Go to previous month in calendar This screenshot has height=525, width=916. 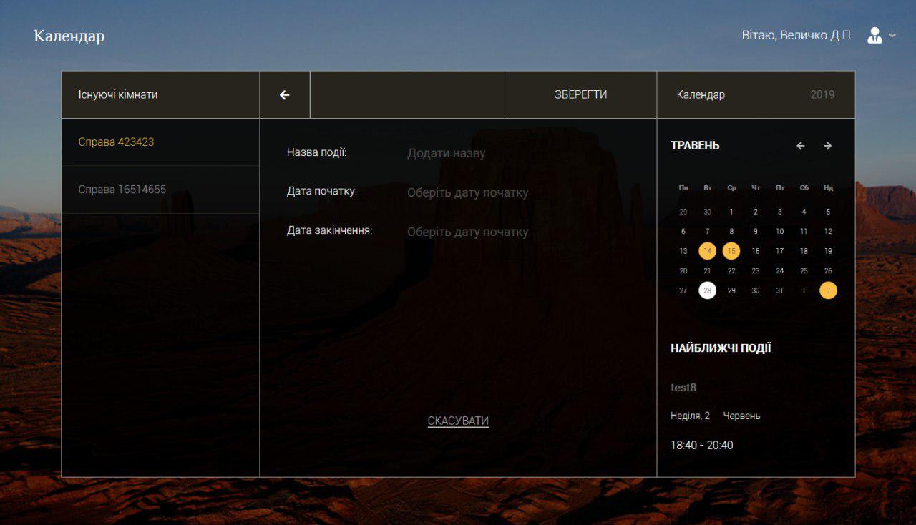(x=801, y=146)
